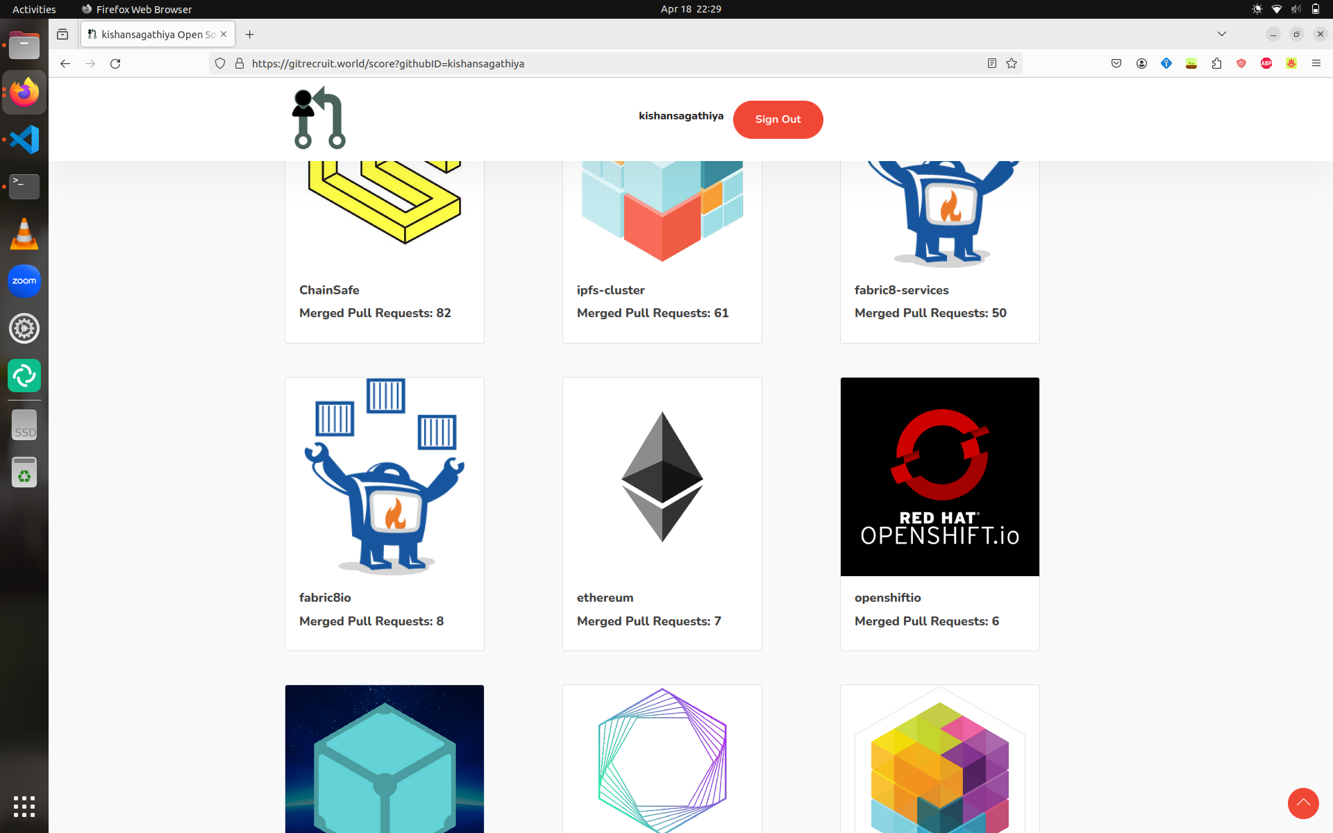Open the Firefox Web Browser app menu
1333x833 pixels.
pyautogui.click(x=137, y=9)
